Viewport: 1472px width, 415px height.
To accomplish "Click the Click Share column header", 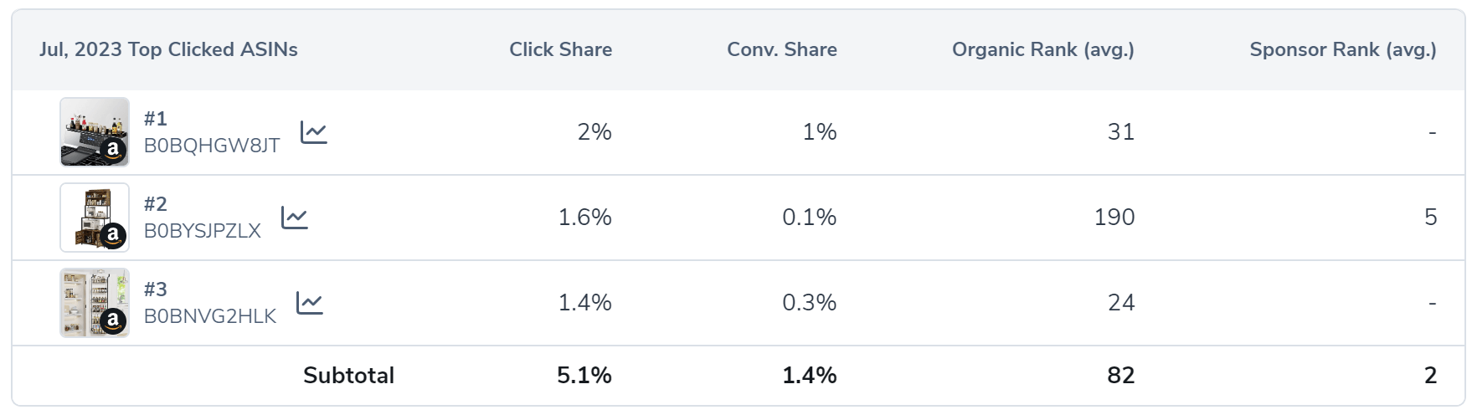I will coord(560,49).
